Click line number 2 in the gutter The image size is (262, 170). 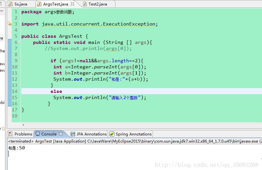16,18
